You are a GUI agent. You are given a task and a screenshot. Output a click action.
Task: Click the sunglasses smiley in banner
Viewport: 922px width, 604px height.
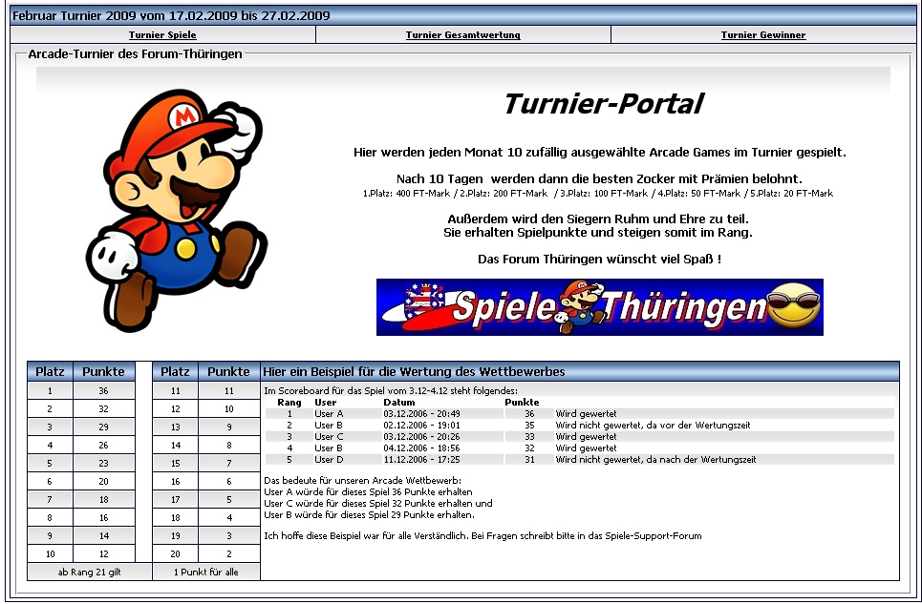[794, 306]
